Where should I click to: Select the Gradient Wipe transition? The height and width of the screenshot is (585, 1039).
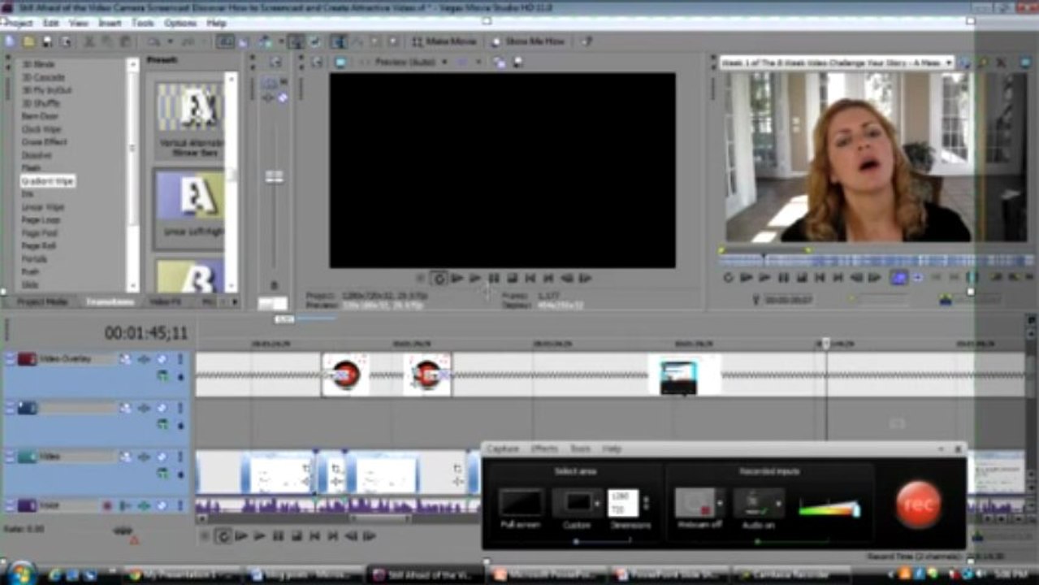tap(48, 181)
